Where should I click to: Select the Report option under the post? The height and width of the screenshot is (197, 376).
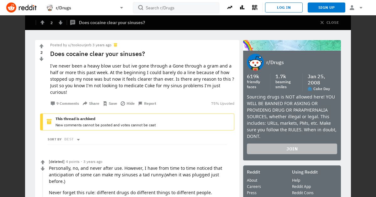tap(147, 104)
